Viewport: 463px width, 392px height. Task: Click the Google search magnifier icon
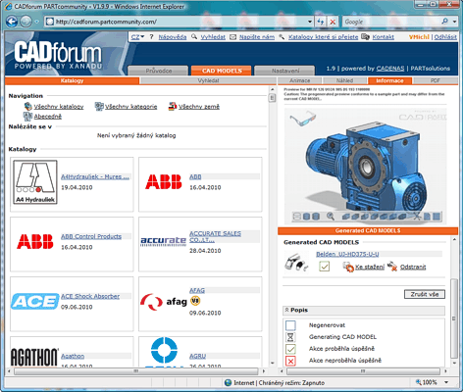point(444,22)
